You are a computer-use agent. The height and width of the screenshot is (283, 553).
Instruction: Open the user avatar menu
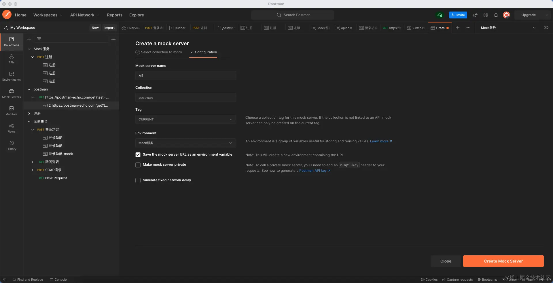click(x=506, y=15)
